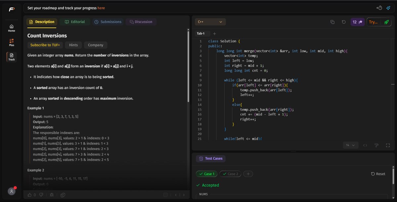The width and height of the screenshot is (397, 202).
Task: Click code line 9 while loop
Action: (261, 80)
